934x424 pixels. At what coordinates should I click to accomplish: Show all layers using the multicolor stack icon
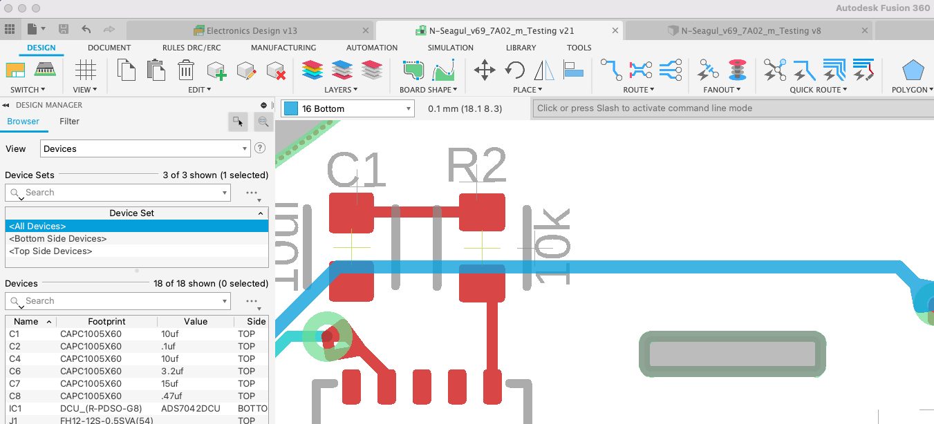click(x=312, y=70)
